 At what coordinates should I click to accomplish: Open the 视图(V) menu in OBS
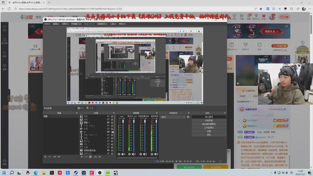click(65, 24)
